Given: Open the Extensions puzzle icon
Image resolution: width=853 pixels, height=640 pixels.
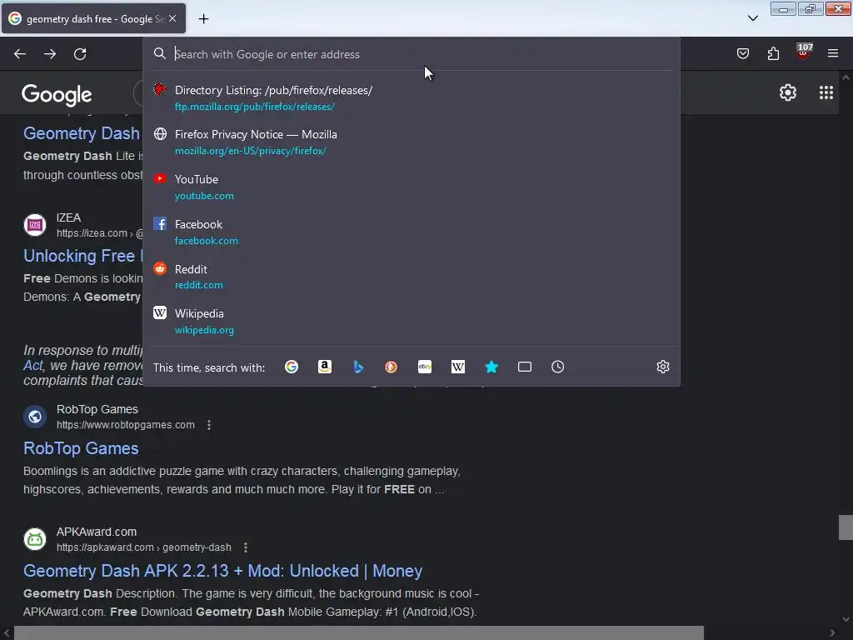Looking at the screenshot, I should (x=773, y=53).
